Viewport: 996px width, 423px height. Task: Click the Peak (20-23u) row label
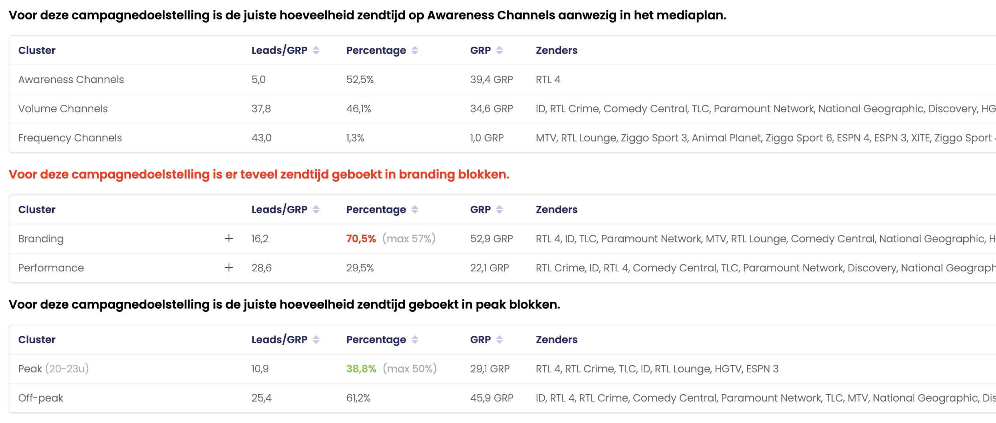(x=53, y=369)
